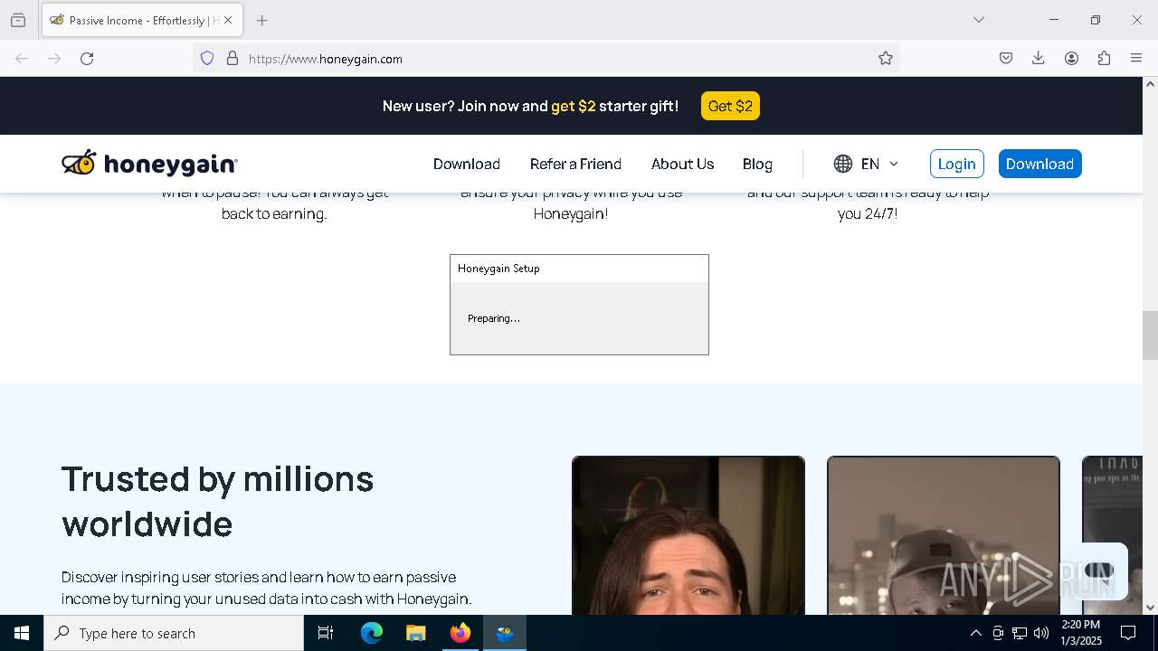Close the Passive Income browser tab
Image resolution: width=1158 pixels, height=651 pixels.
[x=228, y=20]
